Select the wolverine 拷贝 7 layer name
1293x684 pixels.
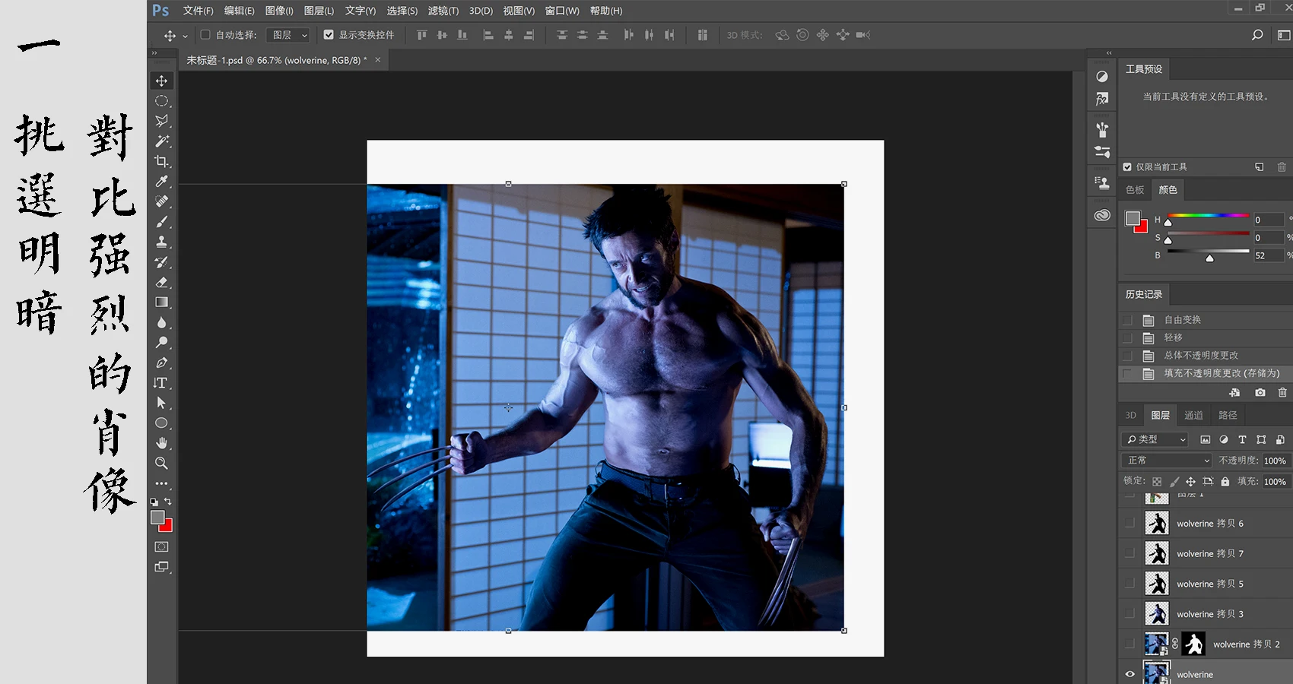tap(1210, 553)
